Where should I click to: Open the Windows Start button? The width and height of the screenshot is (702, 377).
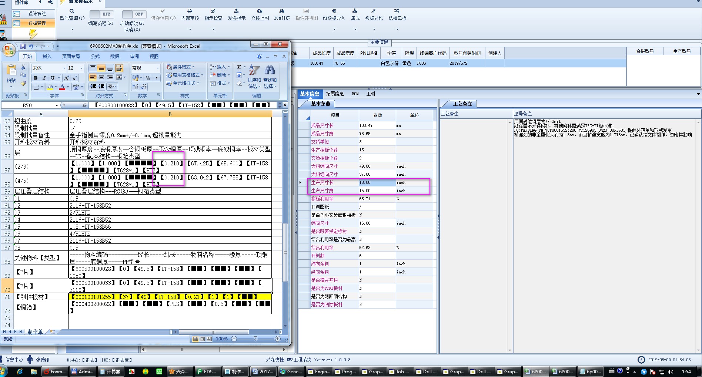(x=3, y=371)
